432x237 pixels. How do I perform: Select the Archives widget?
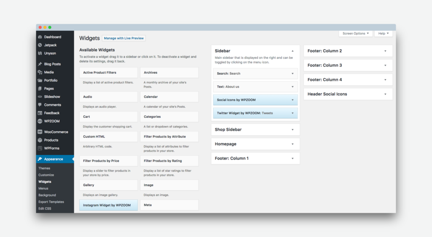click(169, 72)
